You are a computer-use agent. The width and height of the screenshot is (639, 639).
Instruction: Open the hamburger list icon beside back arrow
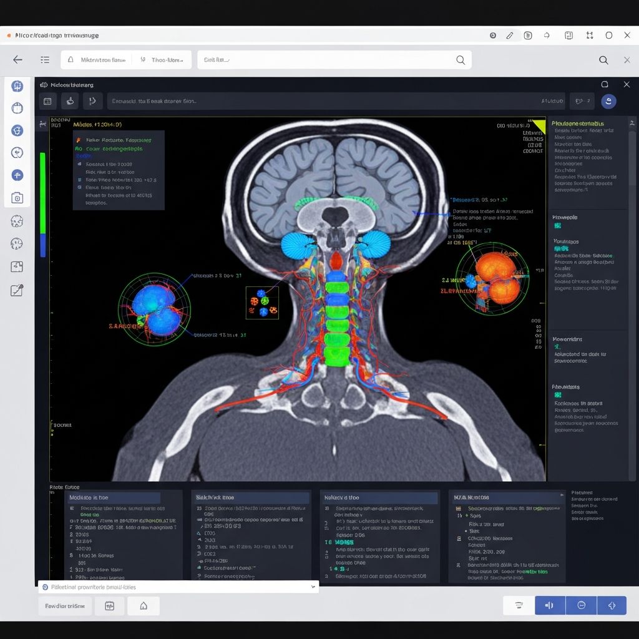point(45,60)
